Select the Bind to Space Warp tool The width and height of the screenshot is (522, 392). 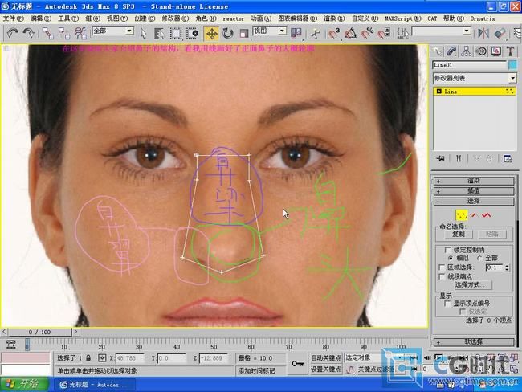[x=80, y=33]
